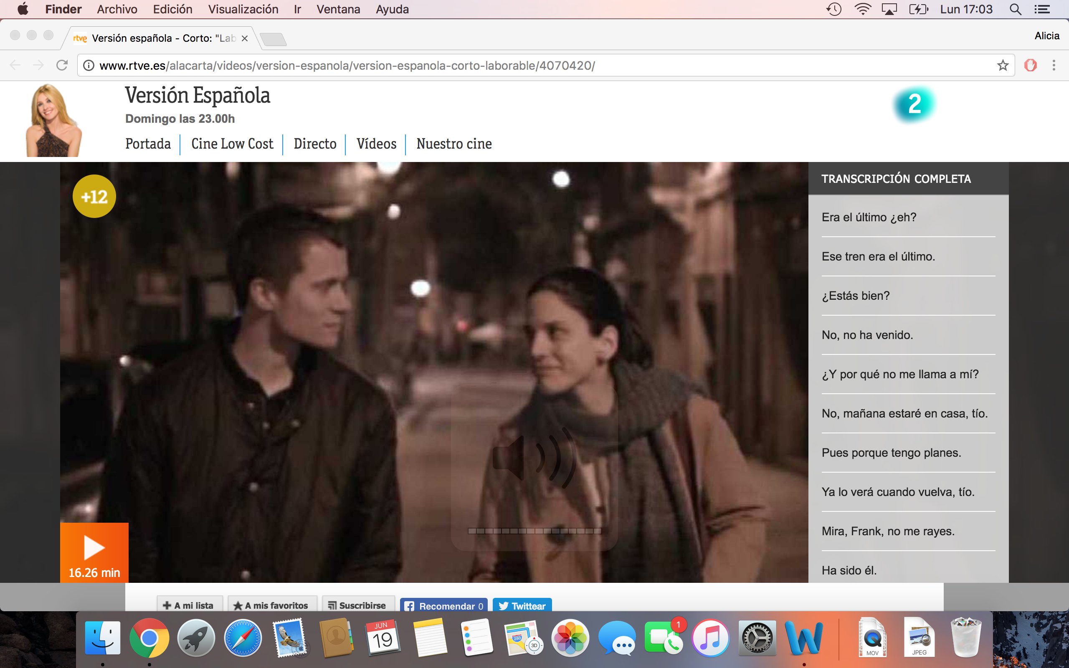
Task: Open a new tab in Chrome
Action: [274, 39]
